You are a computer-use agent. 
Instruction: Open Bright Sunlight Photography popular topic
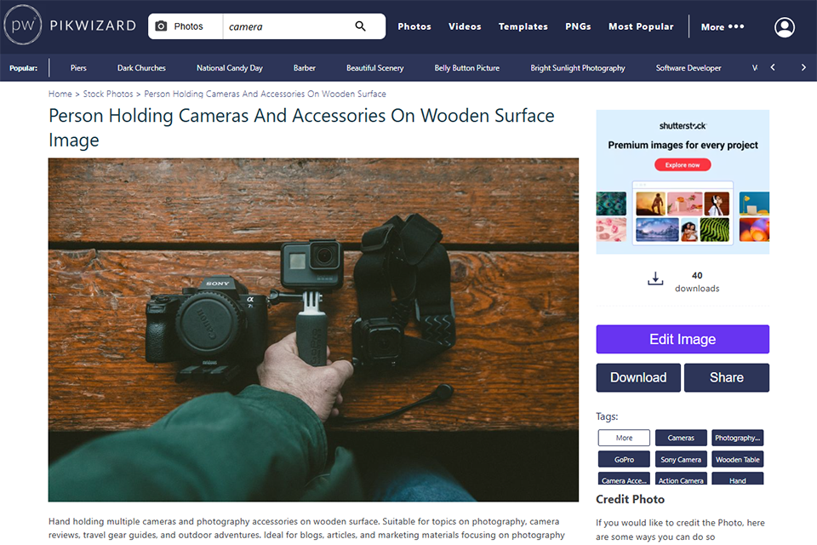[577, 68]
